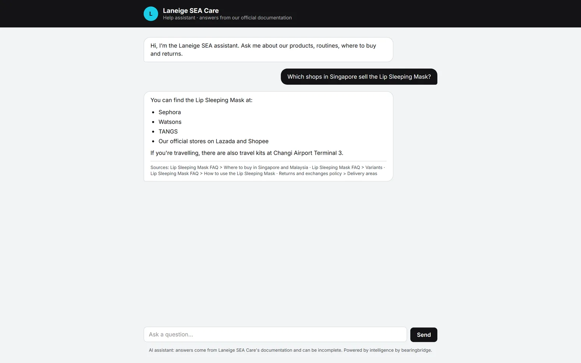Image resolution: width=581 pixels, height=363 pixels.
Task: Click the Lazada and Shopee official stores entry
Action: pos(213,141)
